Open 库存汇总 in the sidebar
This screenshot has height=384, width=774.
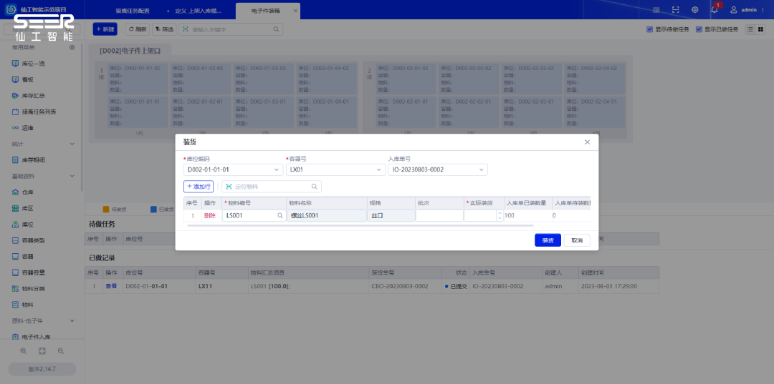coord(33,95)
